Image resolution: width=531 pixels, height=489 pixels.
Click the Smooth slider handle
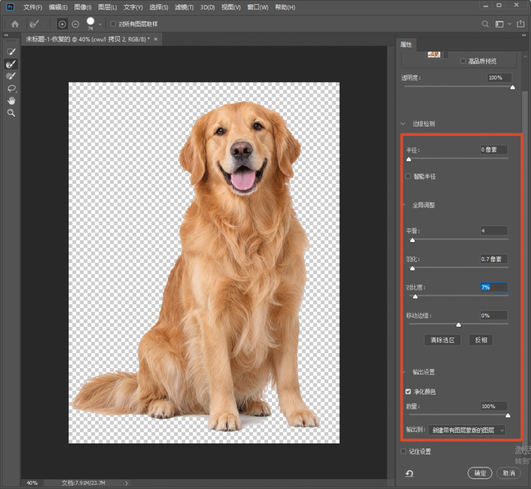coord(412,240)
